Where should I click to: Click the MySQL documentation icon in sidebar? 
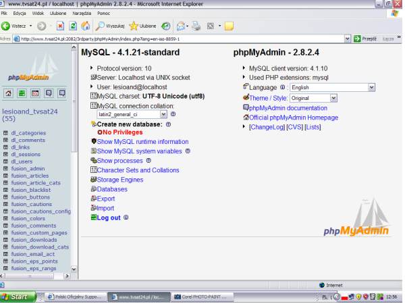tap(62, 93)
